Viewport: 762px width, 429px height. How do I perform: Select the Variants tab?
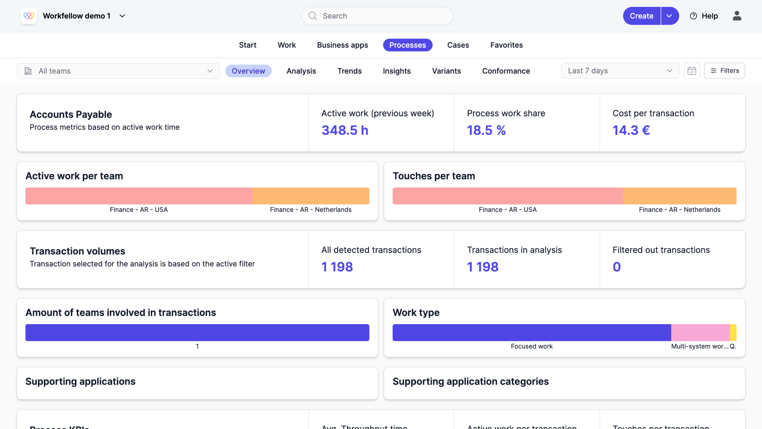447,71
